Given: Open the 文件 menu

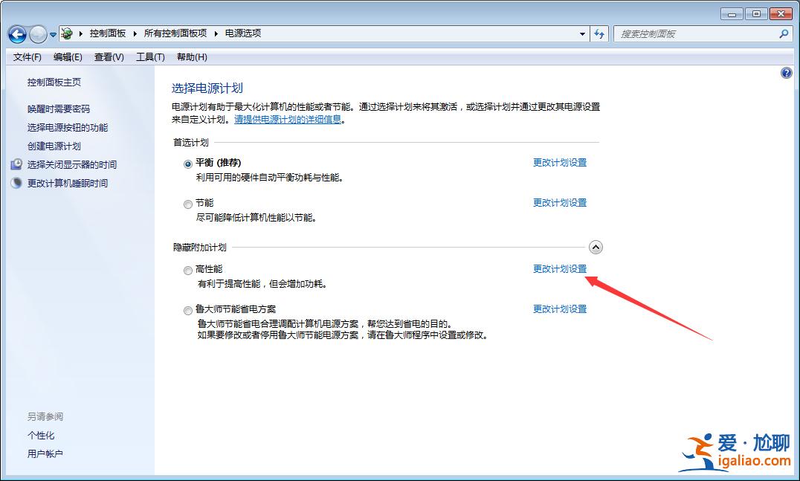Looking at the screenshot, I should [x=27, y=57].
